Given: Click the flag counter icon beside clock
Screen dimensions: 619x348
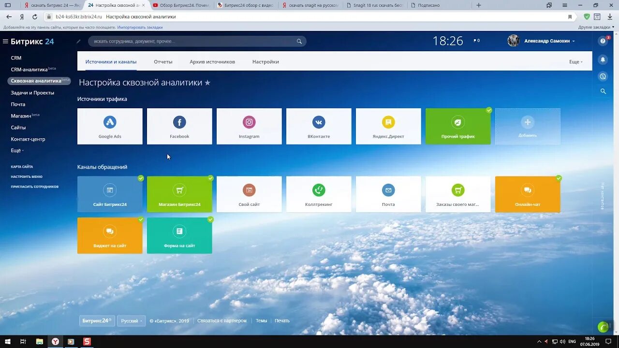Looking at the screenshot, I should coord(476,41).
